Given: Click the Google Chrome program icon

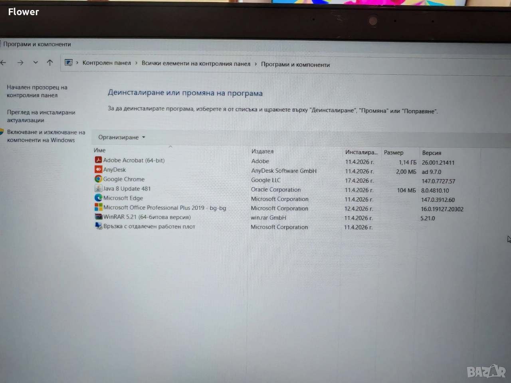Looking at the screenshot, I should tap(98, 179).
